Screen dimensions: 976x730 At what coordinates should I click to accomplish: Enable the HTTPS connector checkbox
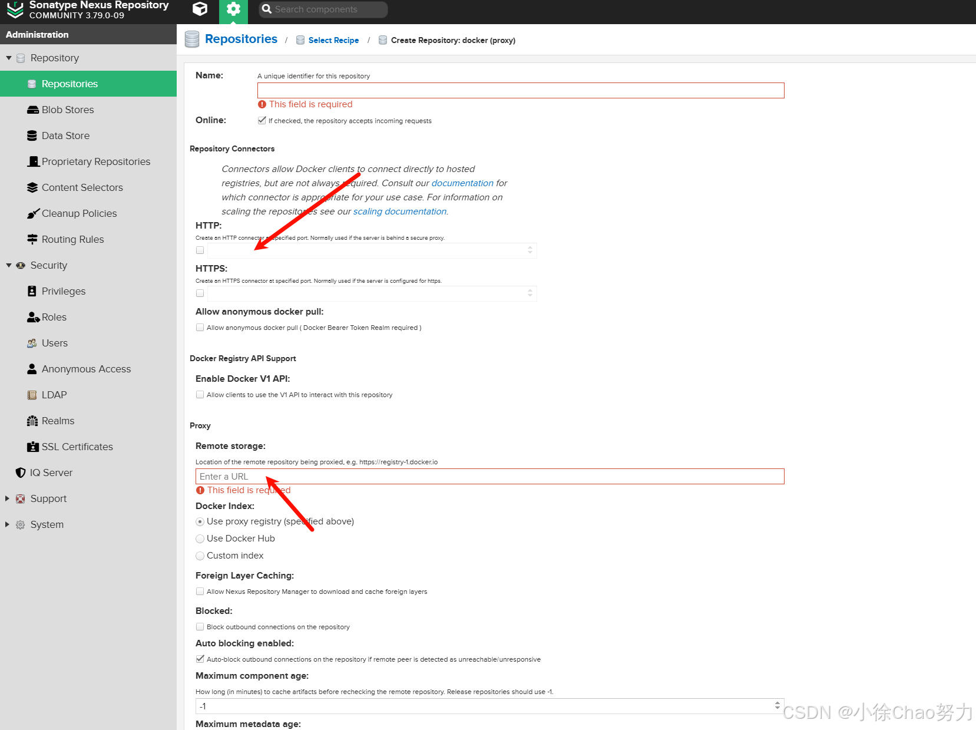(200, 293)
